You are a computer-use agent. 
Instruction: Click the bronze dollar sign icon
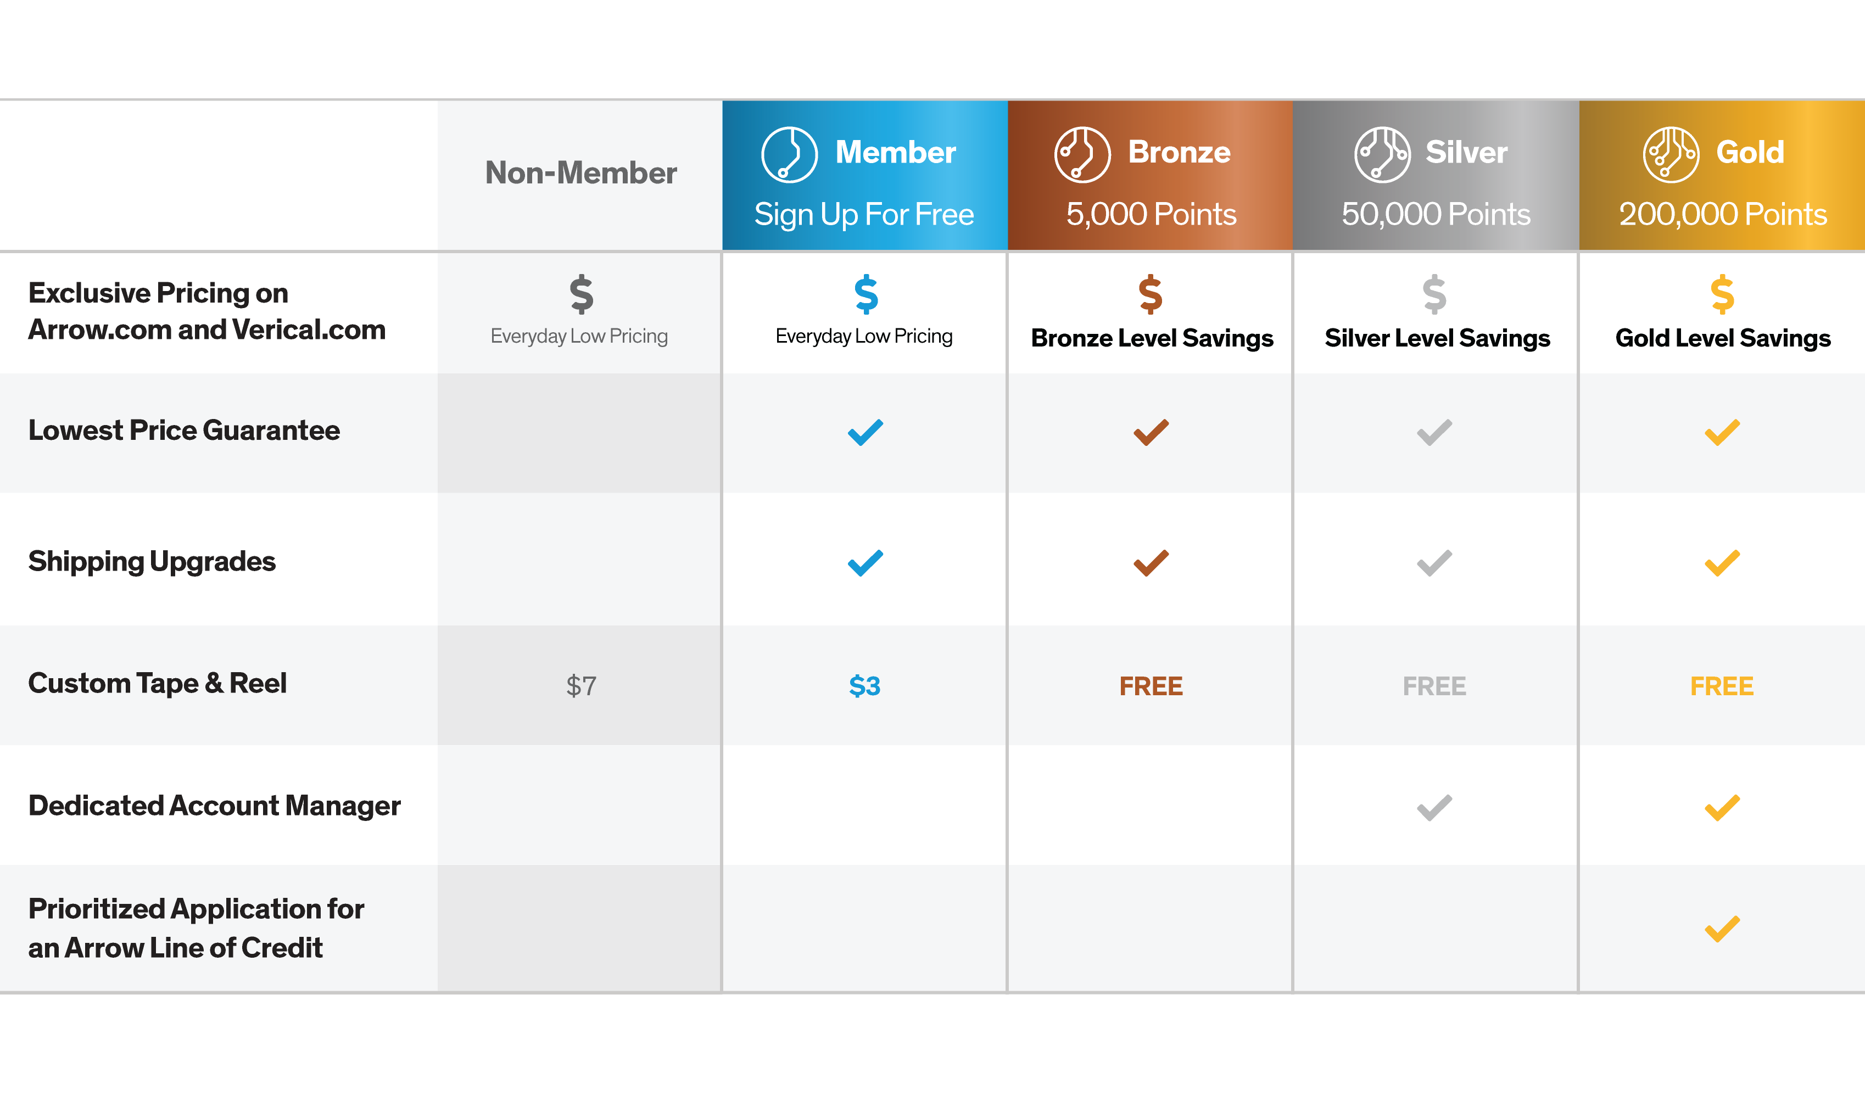click(x=1151, y=294)
